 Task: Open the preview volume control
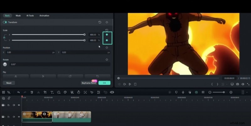[x=243, y=84]
